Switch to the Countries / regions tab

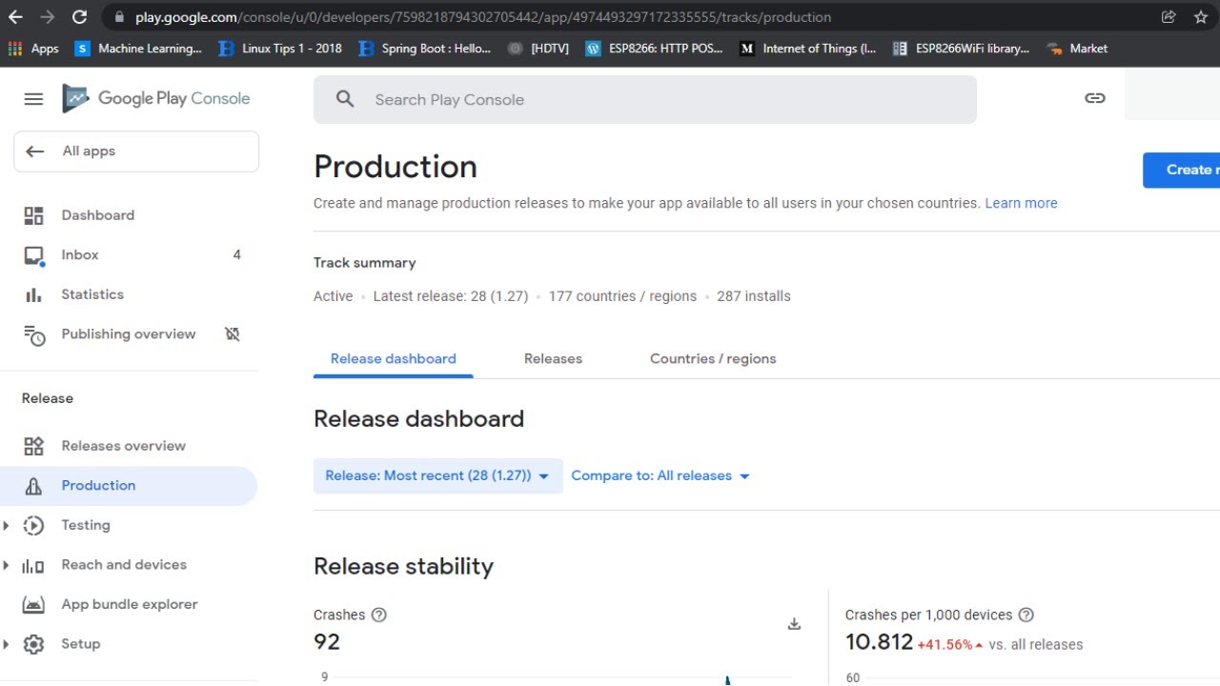click(713, 359)
